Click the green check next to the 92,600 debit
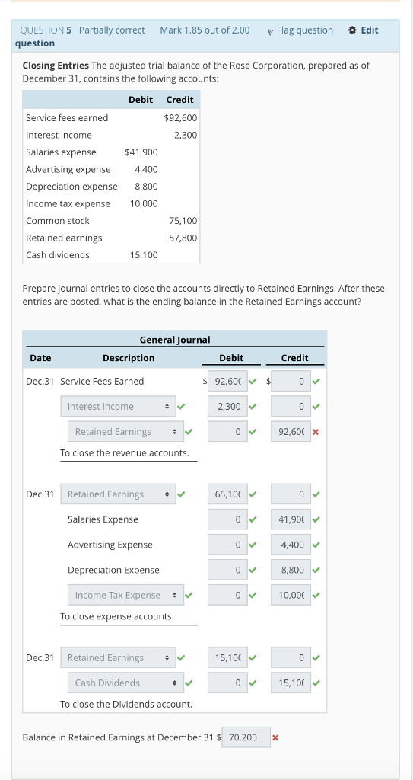 (253, 382)
